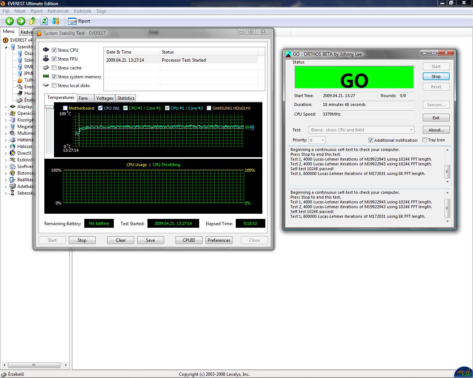Click the Alaplap motherboard icon in tree

point(13,107)
